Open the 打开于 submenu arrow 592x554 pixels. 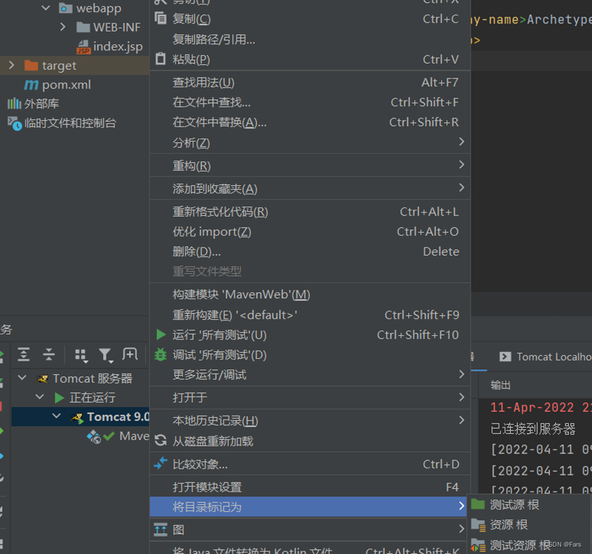coord(461,397)
